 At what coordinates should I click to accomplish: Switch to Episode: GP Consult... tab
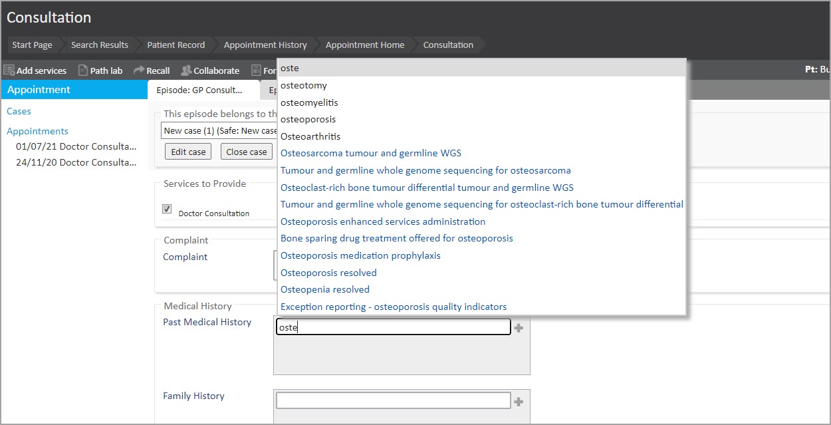click(199, 90)
